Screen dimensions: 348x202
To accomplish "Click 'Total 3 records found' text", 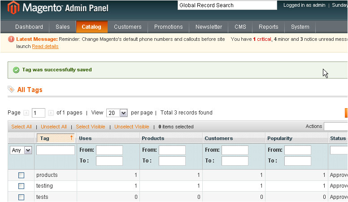I will pos(187,113).
